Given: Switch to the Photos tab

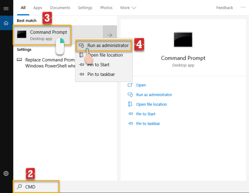Looking at the screenshot, I should coord(106,8).
